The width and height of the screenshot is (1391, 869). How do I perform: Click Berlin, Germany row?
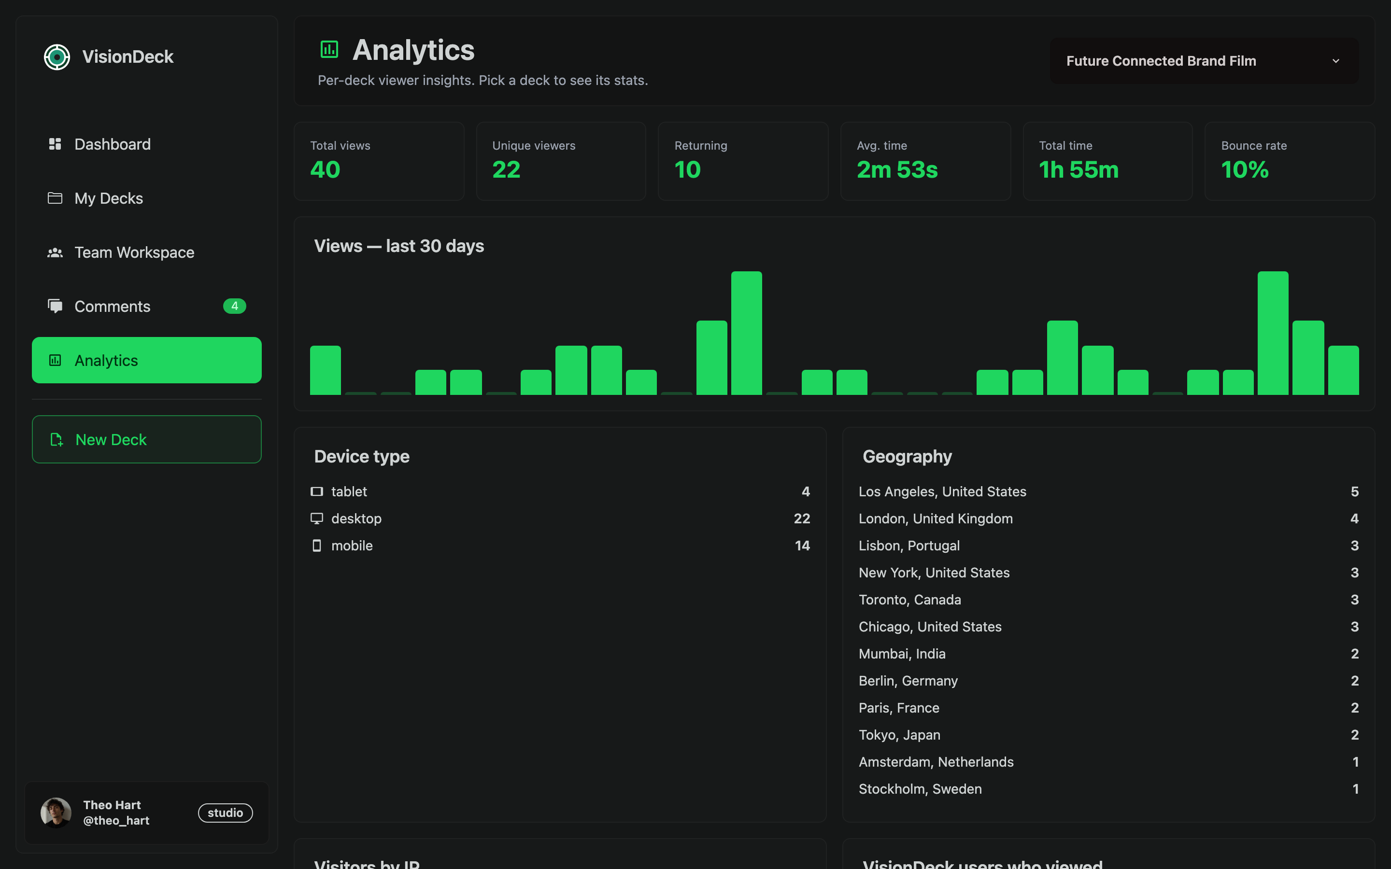point(1108,681)
